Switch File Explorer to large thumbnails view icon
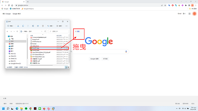The height and width of the screenshot is (111, 198). click(x=68, y=67)
